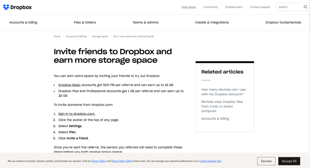This screenshot has width=310, height=168.
Task: Click the search magnifier icon
Action: point(305,7)
